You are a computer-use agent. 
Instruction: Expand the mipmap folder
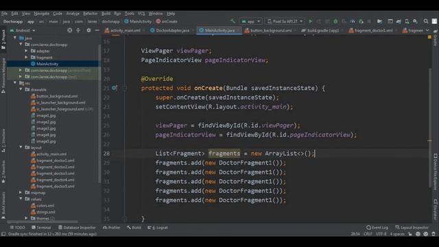(x=21, y=192)
